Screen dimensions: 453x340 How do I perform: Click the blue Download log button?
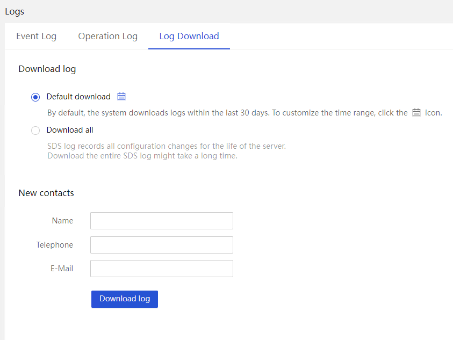coord(125,299)
